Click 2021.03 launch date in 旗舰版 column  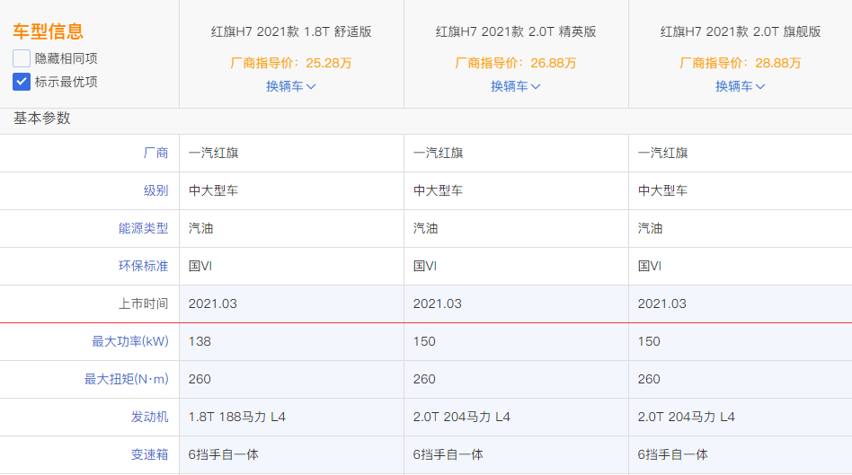[661, 303]
